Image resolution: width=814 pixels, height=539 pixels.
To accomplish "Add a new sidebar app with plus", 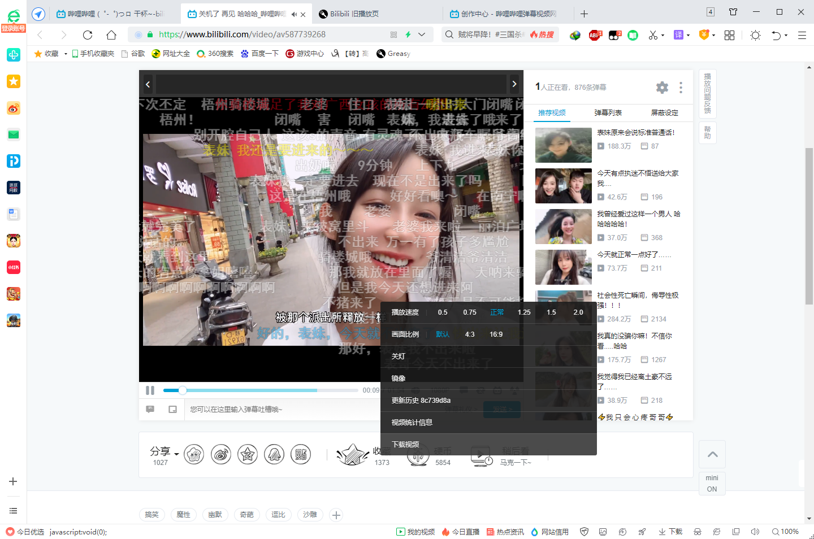I will tap(13, 481).
